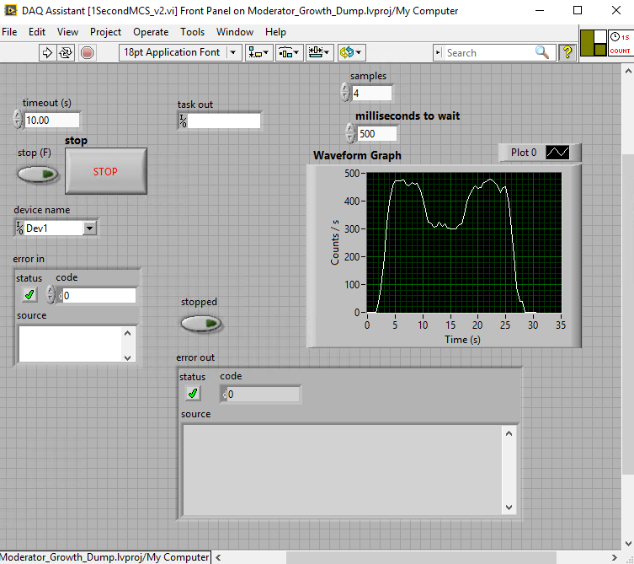Toggle the stop (F) switch
Image resolution: width=634 pixels, height=564 pixels.
(x=38, y=174)
